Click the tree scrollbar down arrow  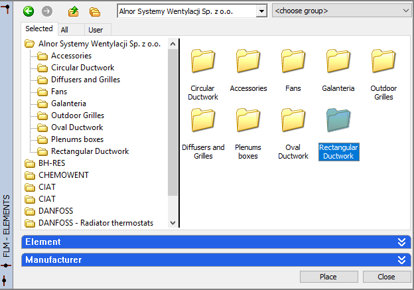pyautogui.click(x=173, y=224)
